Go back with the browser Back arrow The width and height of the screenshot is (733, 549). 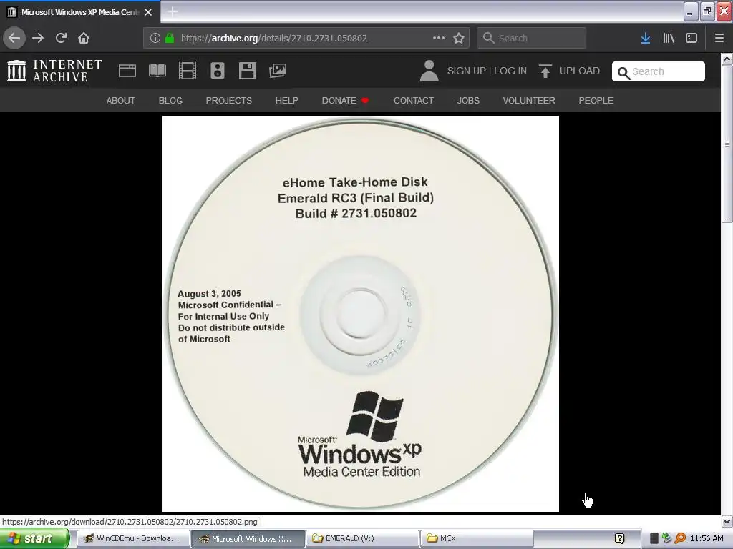[14, 38]
